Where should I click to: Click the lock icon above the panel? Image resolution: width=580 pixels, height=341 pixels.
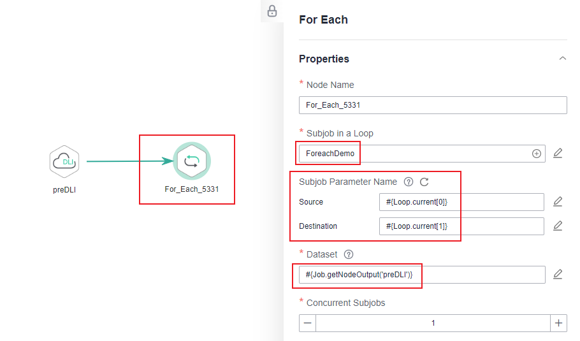[272, 11]
